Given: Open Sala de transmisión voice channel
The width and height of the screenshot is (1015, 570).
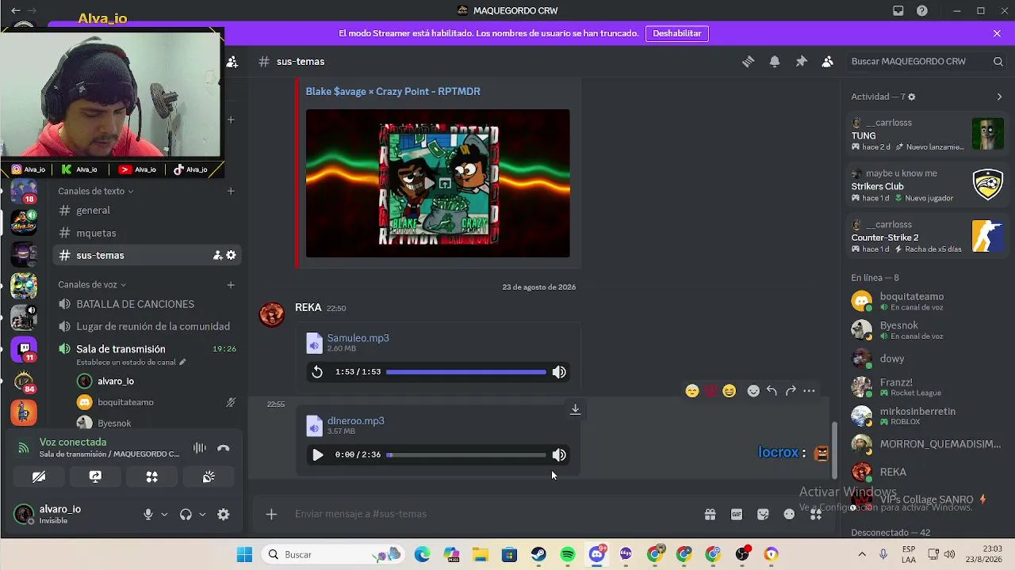Looking at the screenshot, I should point(147,348).
